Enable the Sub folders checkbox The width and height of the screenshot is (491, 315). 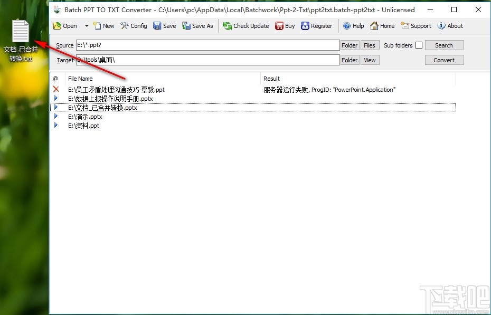[x=419, y=45]
